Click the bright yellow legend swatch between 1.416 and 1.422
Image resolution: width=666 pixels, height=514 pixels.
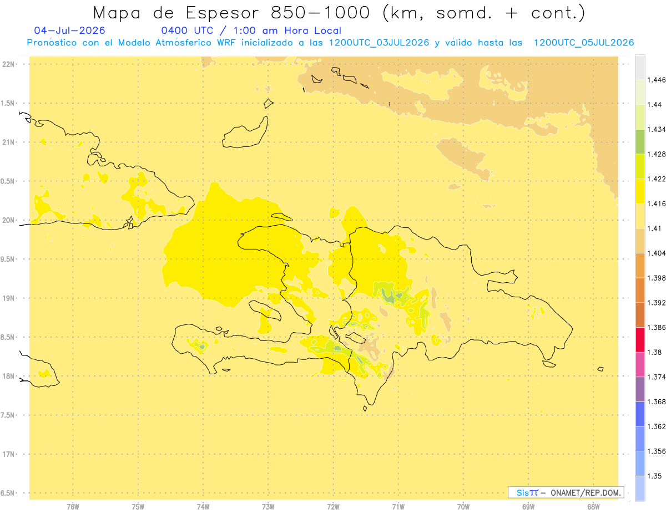(640, 191)
